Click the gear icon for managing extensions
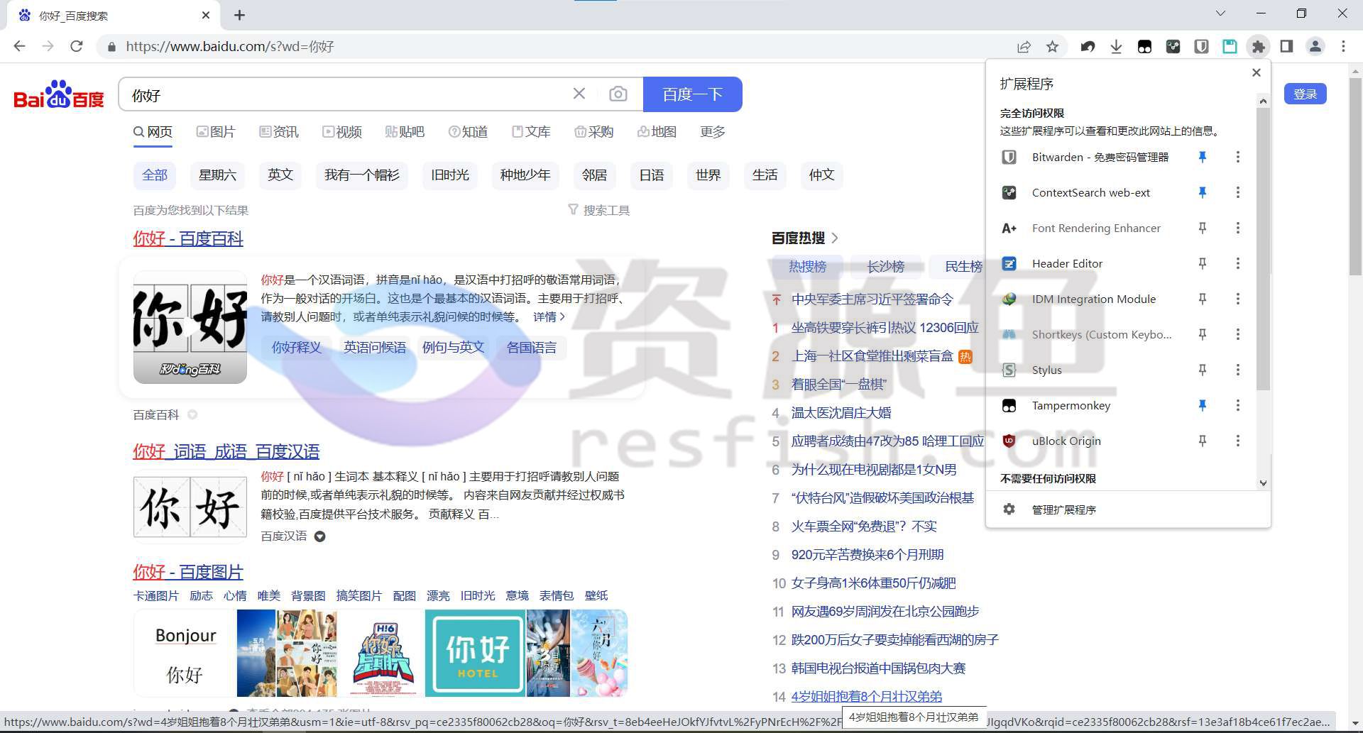This screenshot has height=733, width=1363. (x=1009, y=509)
